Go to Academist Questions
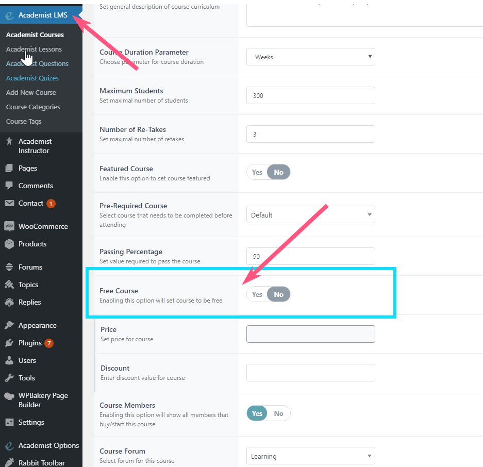This screenshot has width=483, height=467. pos(37,64)
